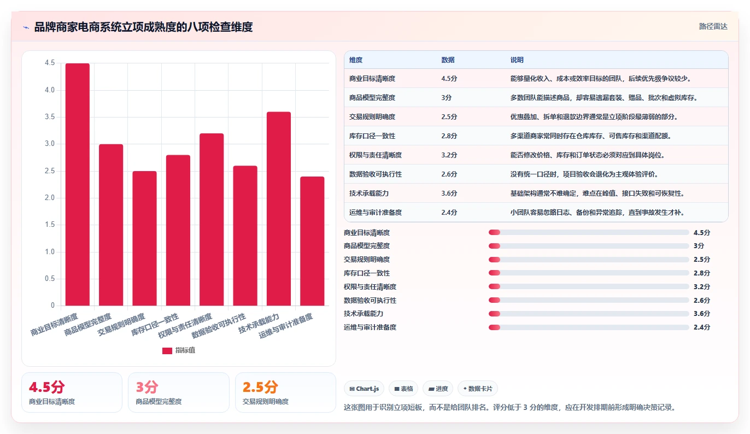Click the 商业目标清晰度 progress bar
Viewport: 750px width, 434px height.
(589, 232)
